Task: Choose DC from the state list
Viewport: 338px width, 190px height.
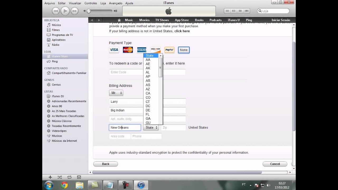Action: tap(148, 106)
